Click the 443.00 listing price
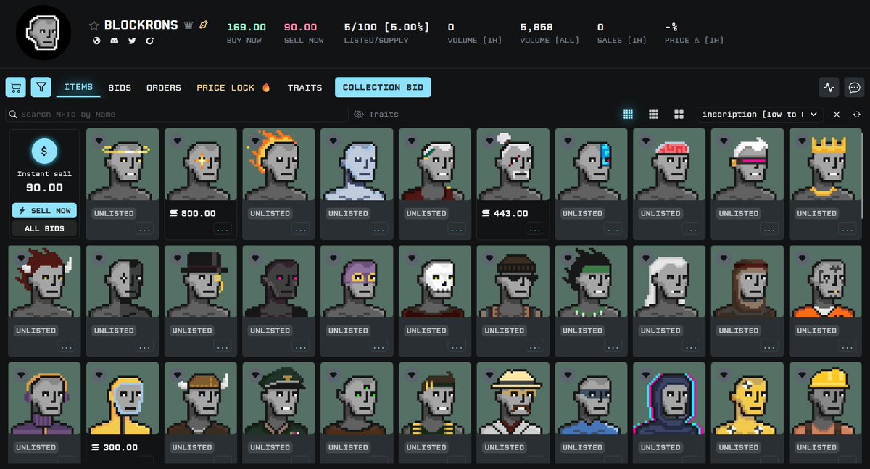Screen dimensions: 870x469 (x=505, y=214)
